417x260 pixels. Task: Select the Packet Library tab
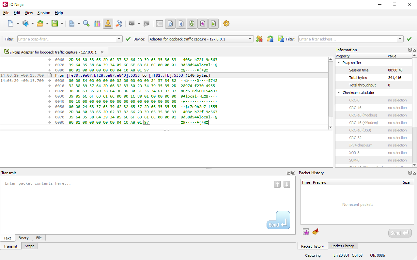click(x=343, y=246)
